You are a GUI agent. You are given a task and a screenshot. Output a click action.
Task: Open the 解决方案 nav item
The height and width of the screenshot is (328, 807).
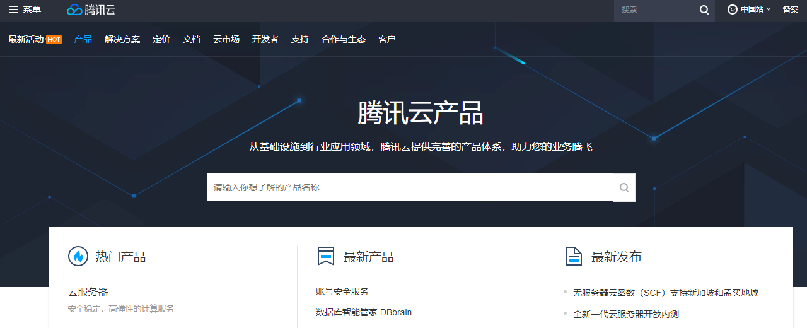click(122, 39)
